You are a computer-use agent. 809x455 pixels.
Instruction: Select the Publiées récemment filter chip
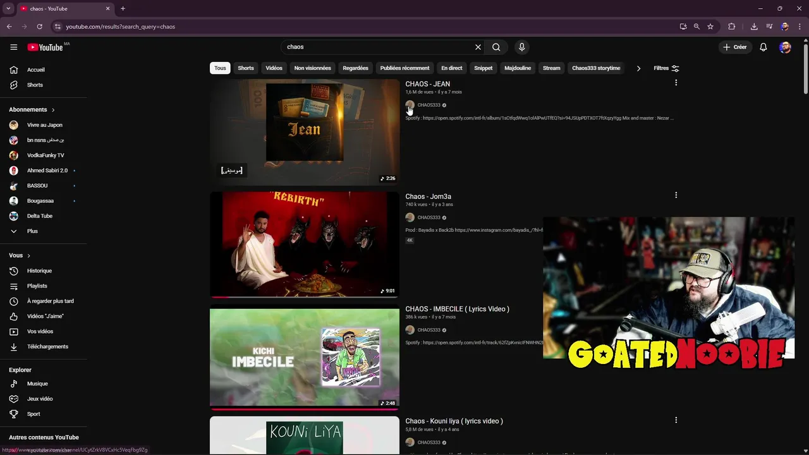[404, 68]
